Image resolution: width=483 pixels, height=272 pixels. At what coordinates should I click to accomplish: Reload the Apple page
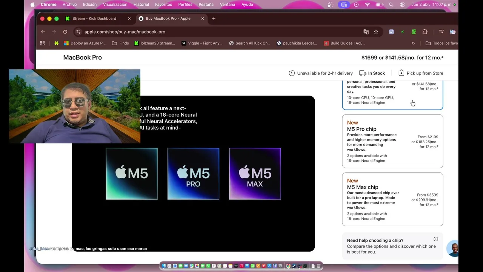(65, 32)
